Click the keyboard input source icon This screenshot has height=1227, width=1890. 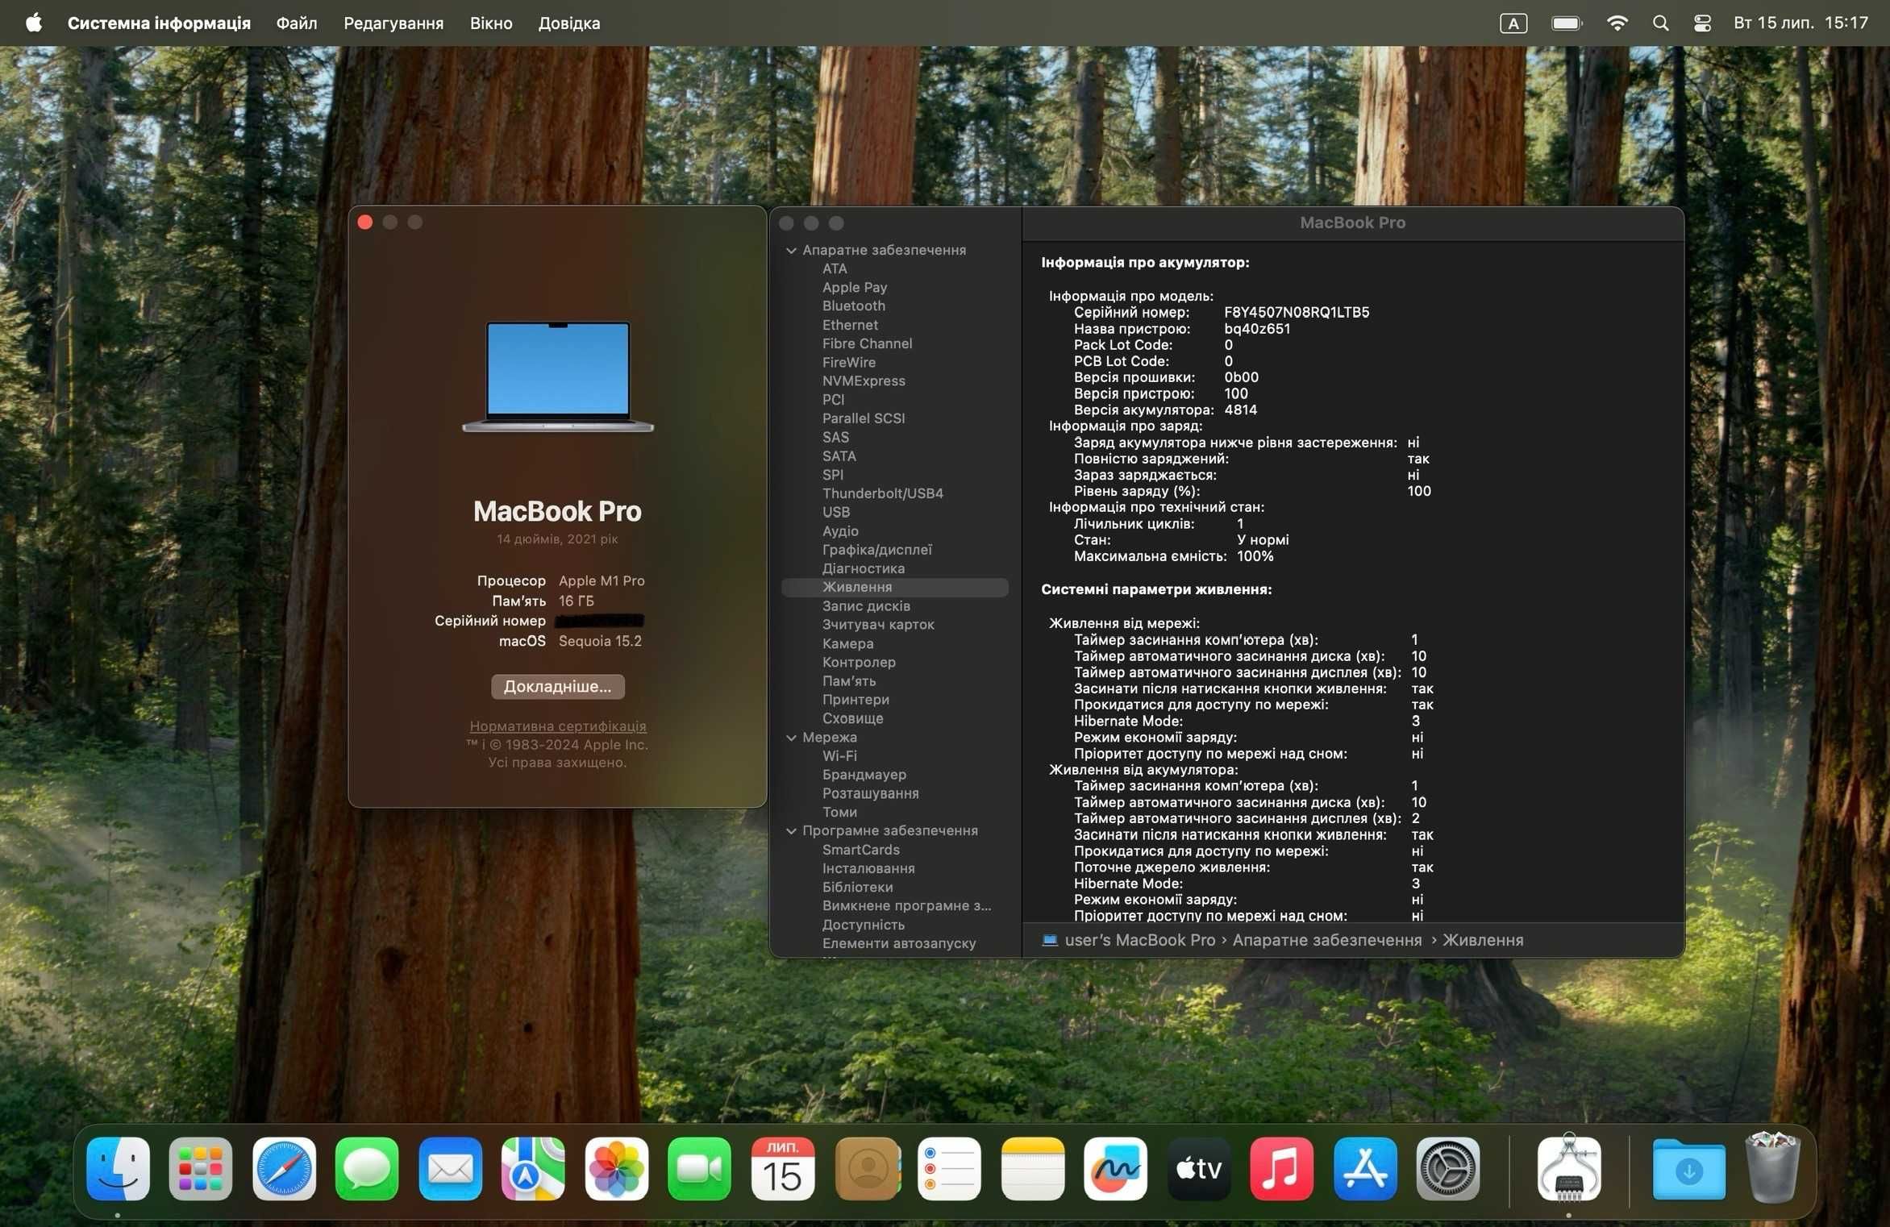1513,23
